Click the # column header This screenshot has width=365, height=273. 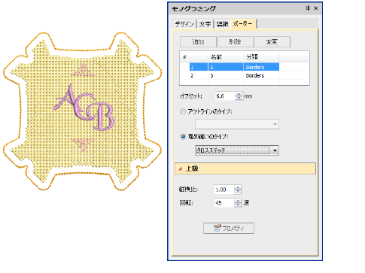(193, 57)
